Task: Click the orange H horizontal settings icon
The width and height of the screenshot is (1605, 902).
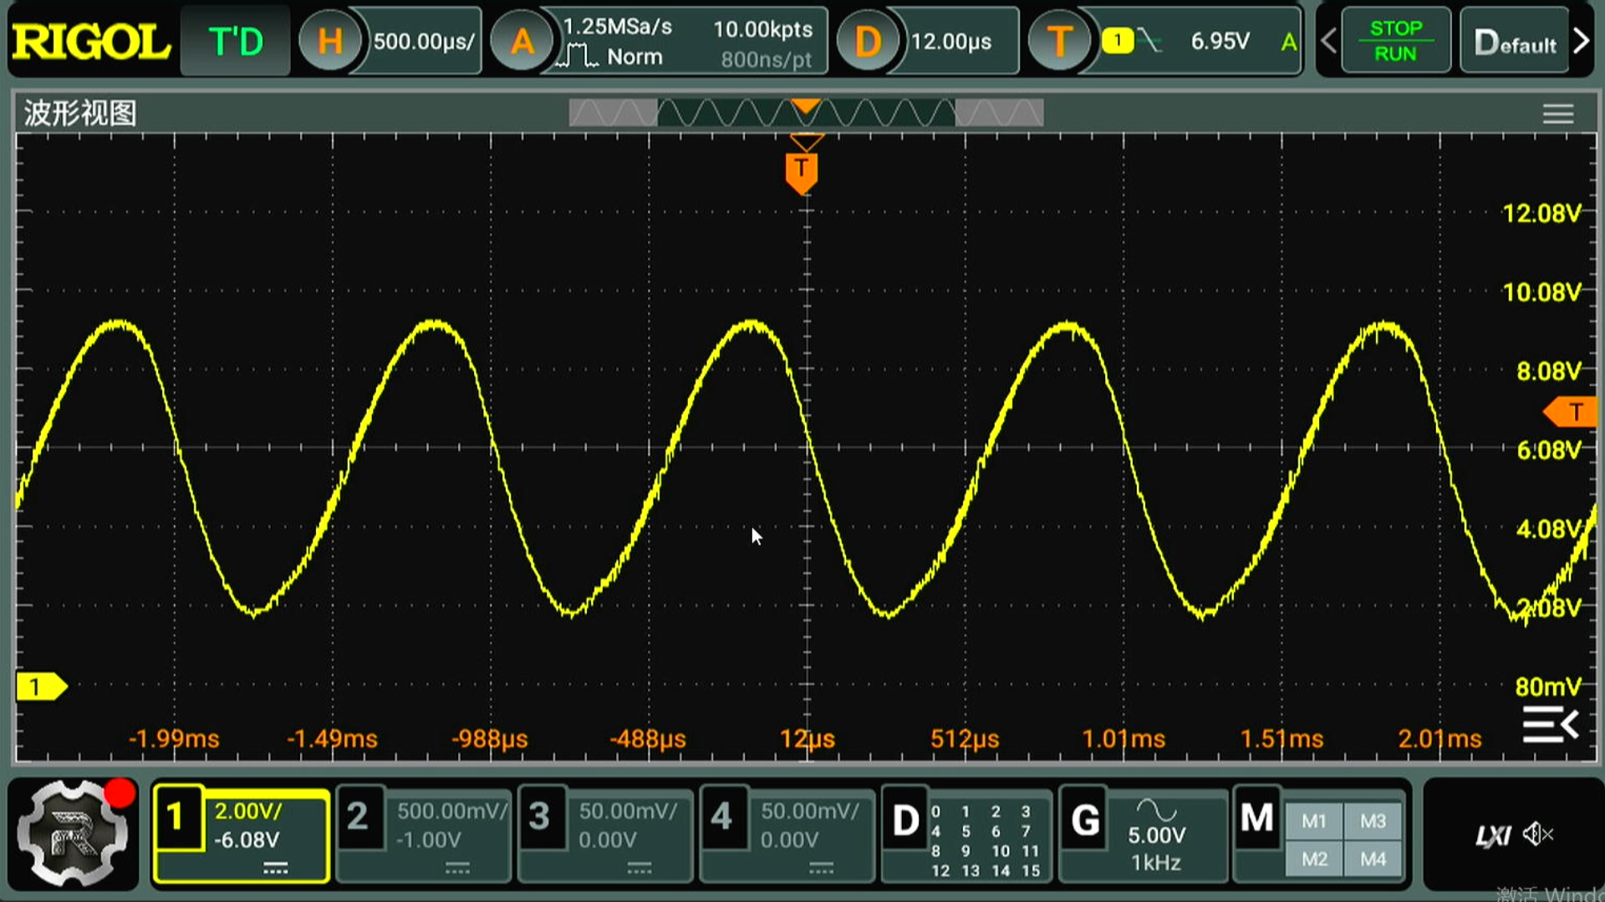Action: tap(329, 41)
